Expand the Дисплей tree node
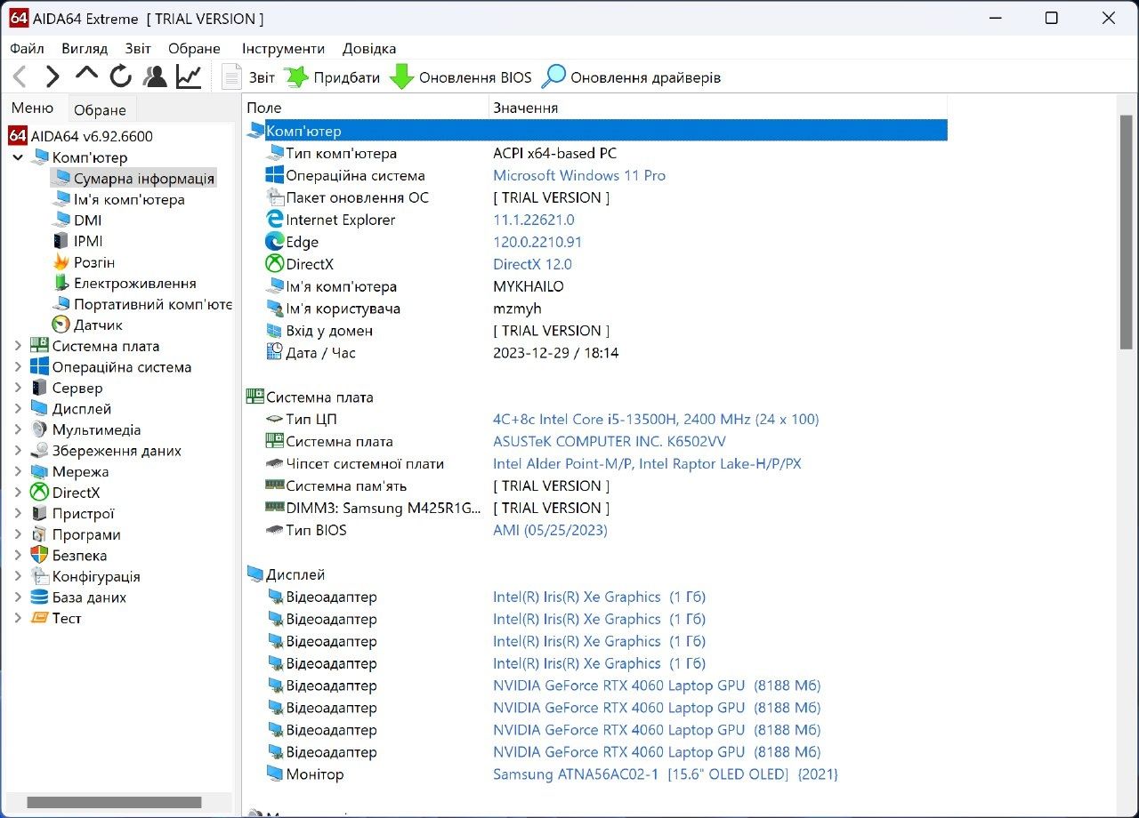1139x818 pixels. click(x=18, y=409)
